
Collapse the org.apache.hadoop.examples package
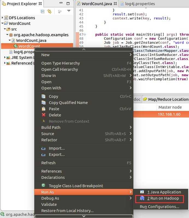click(7, 34)
